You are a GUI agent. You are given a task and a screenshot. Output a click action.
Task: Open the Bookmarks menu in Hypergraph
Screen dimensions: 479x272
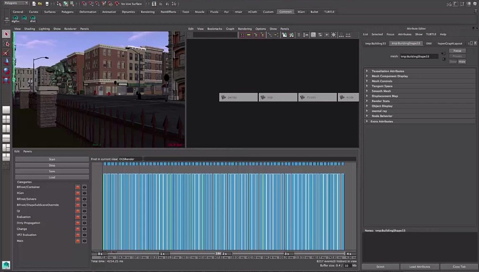point(215,29)
